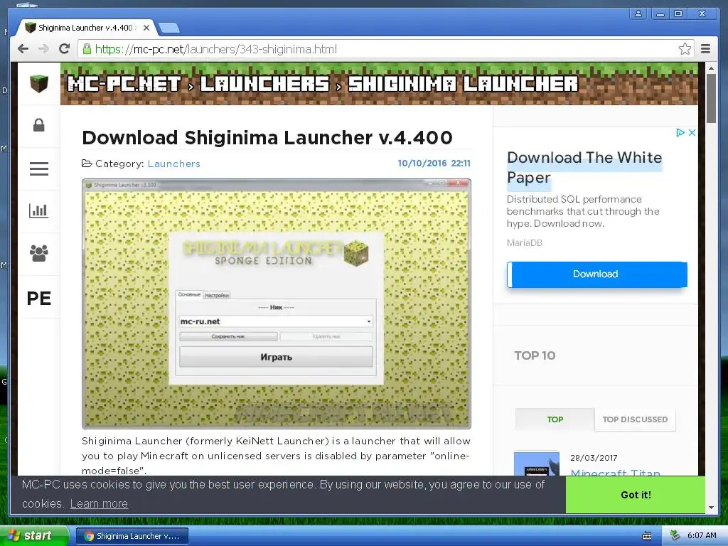Switch to the TOP tab
This screenshot has width=728, height=546.
(x=555, y=419)
